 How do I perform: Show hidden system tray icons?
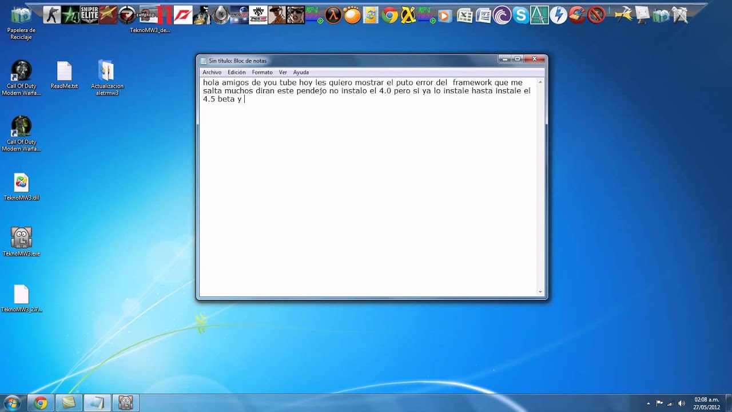coord(648,403)
